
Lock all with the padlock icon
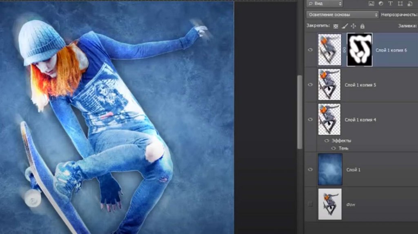362,26
